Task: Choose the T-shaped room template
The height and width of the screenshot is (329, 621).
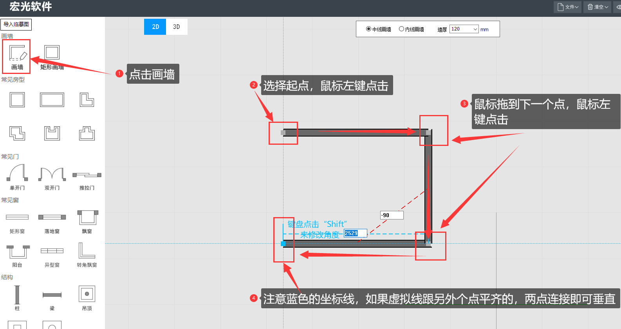Action: coord(87,133)
